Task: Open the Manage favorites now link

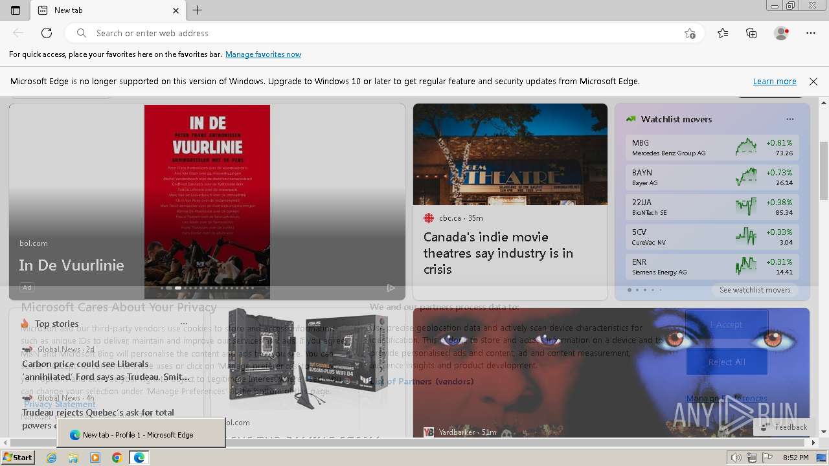Action: coord(263,54)
